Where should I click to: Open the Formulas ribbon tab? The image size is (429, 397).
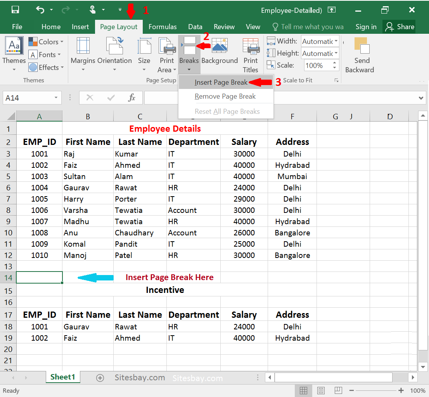click(x=163, y=27)
